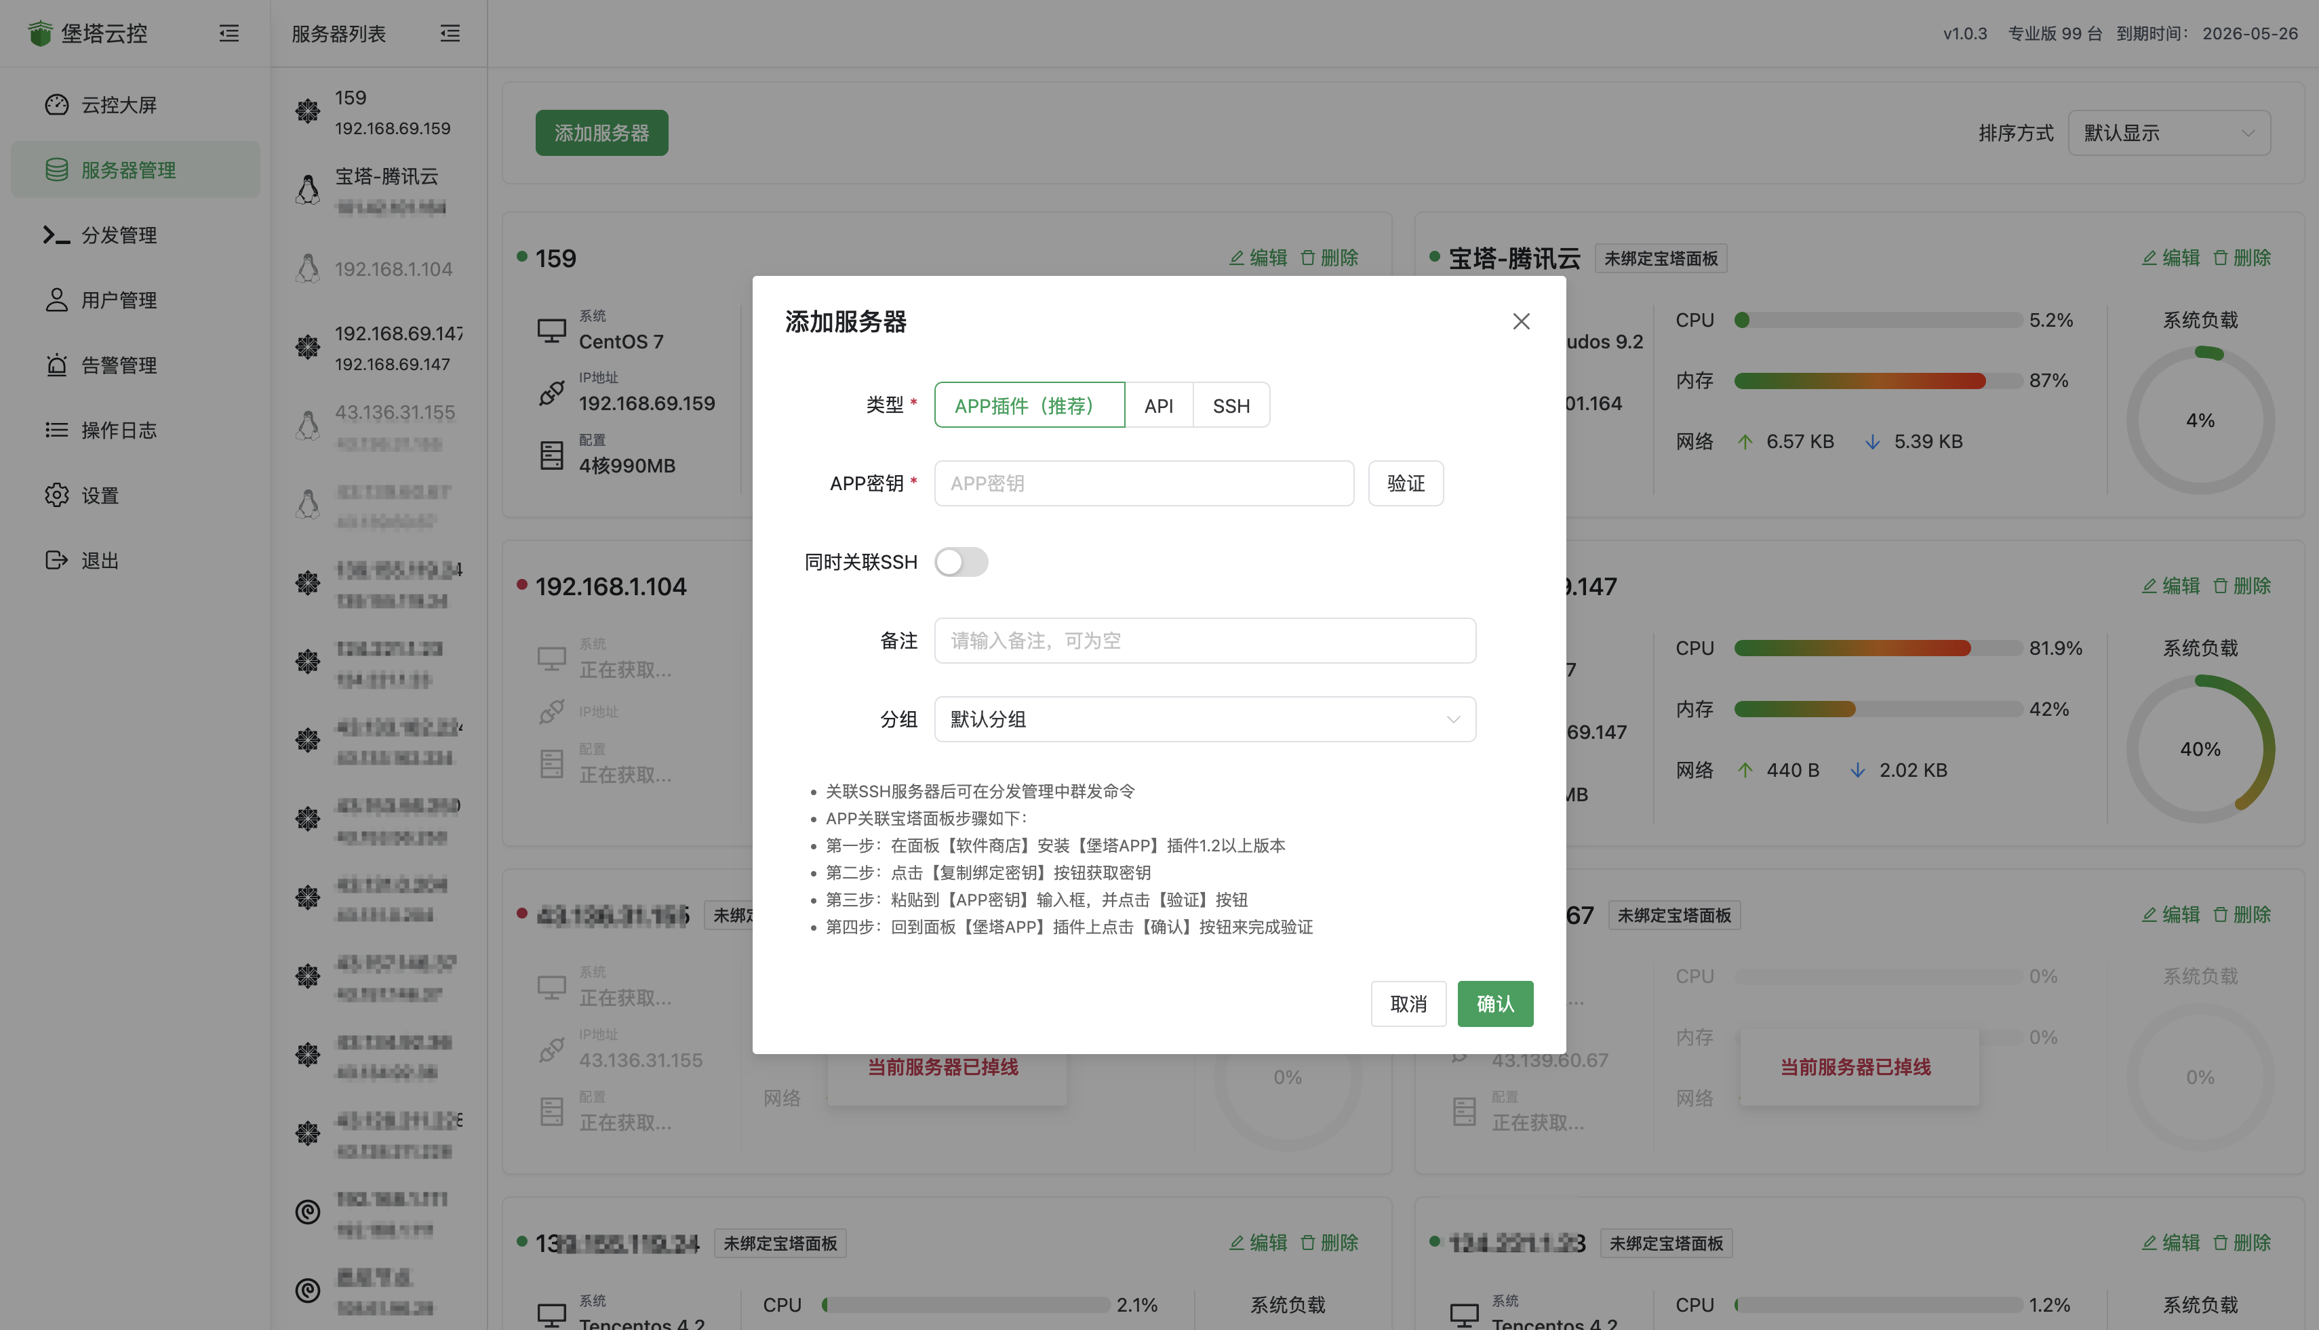2319x1330 pixels.
Task: Click the 退出 logout menu item
Action: click(x=57, y=560)
